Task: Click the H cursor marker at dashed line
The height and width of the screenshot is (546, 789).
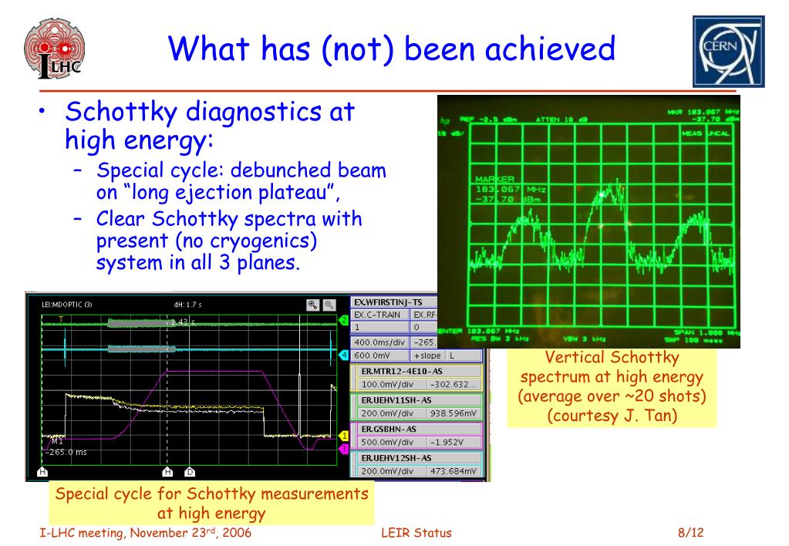Action: pos(167,472)
